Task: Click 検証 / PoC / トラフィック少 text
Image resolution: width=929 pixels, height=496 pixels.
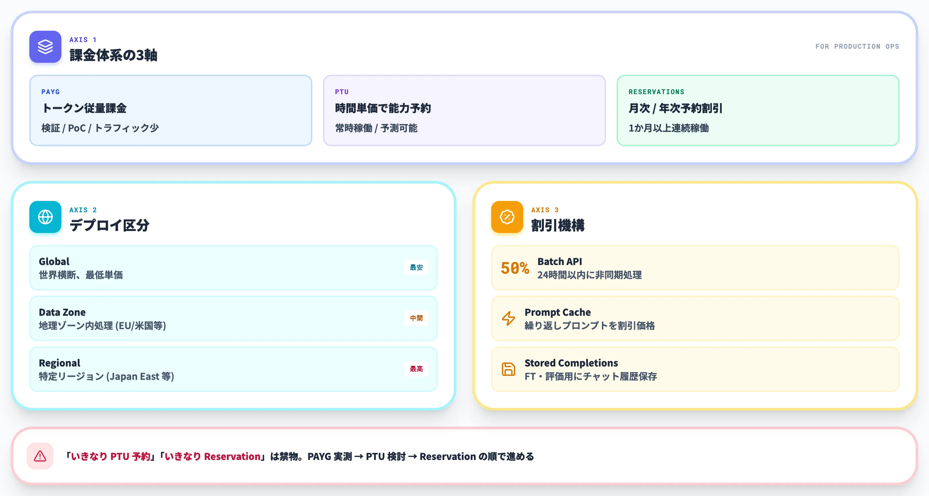Action: coord(100,128)
